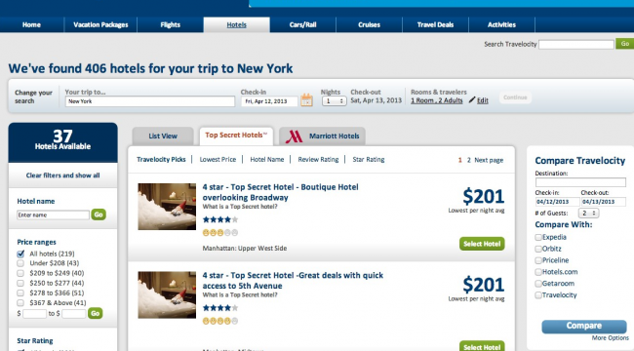Open the Flights navigation menu
Viewport: 634px width, 351px height.
tap(171, 24)
